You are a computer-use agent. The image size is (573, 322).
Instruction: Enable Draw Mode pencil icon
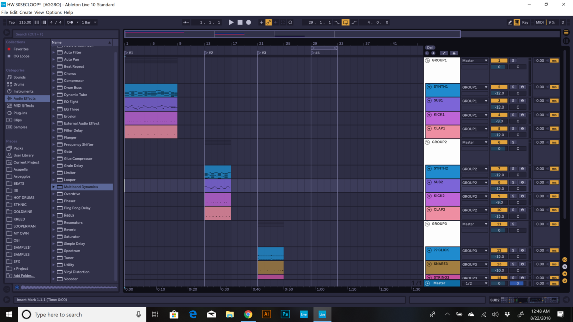coord(510,22)
